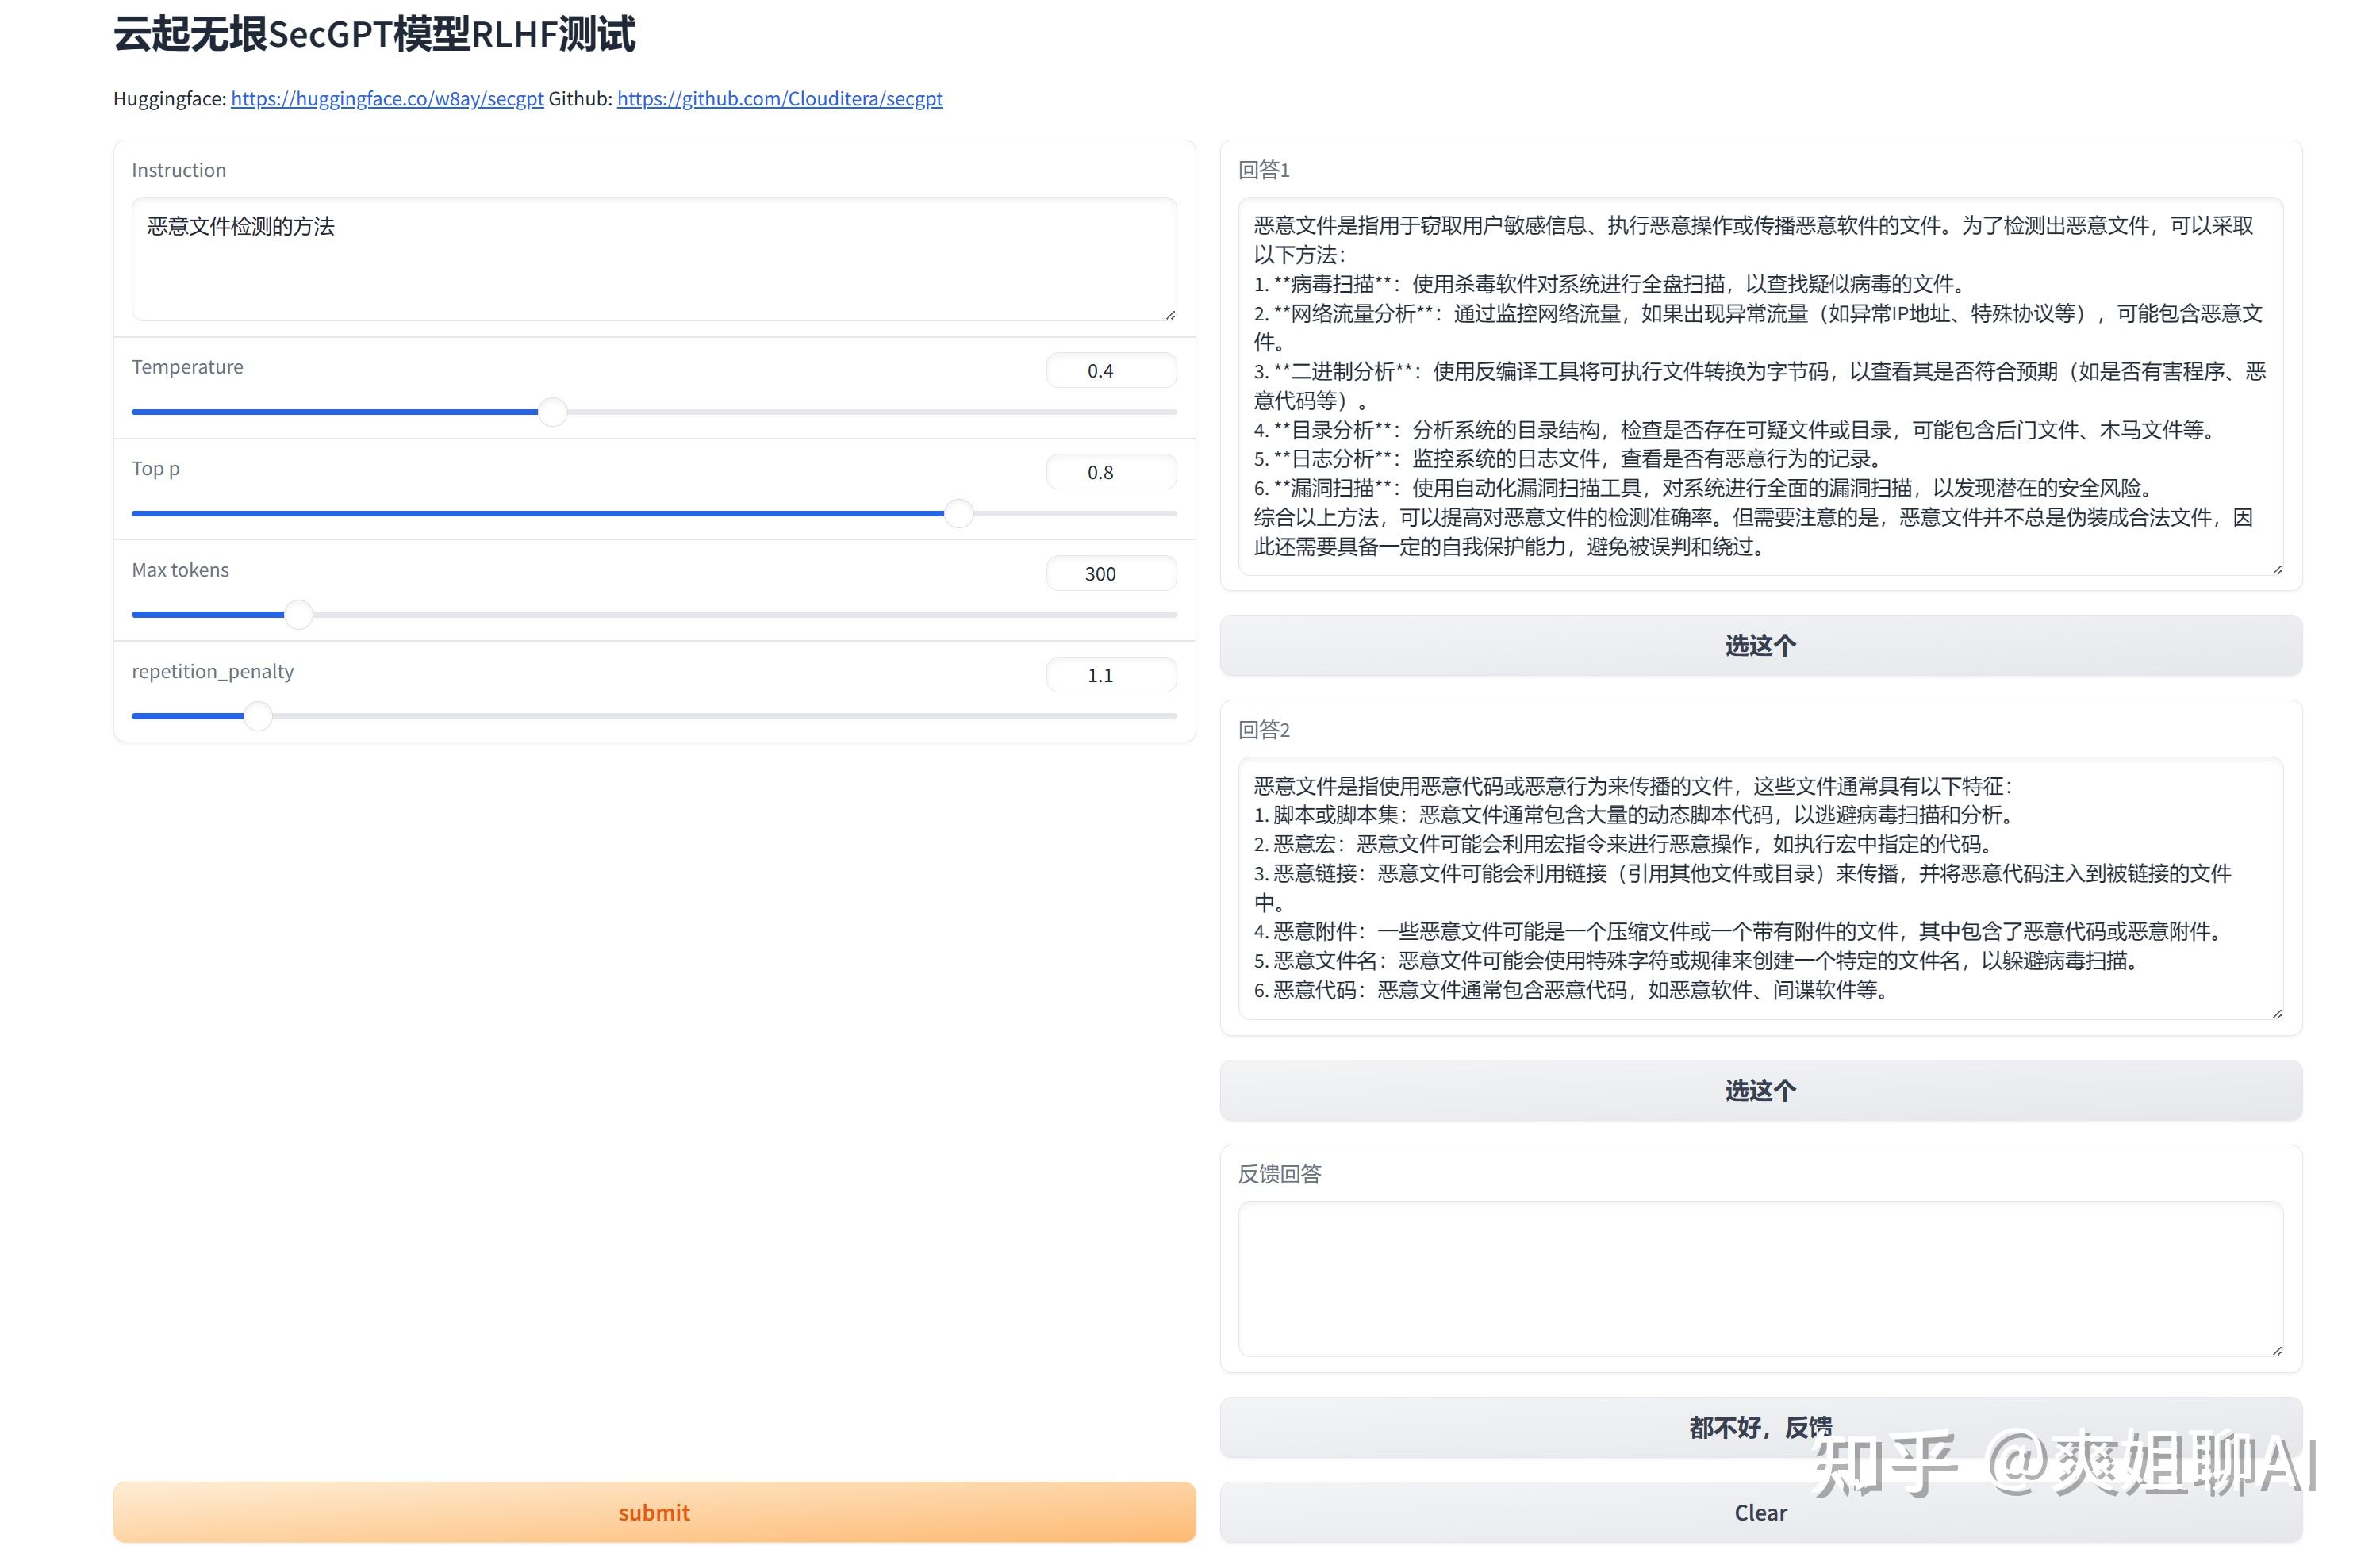This screenshot has height=1561, width=2380.
Task: Select 选这个 under 回答2
Action: coord(1760,1090)
